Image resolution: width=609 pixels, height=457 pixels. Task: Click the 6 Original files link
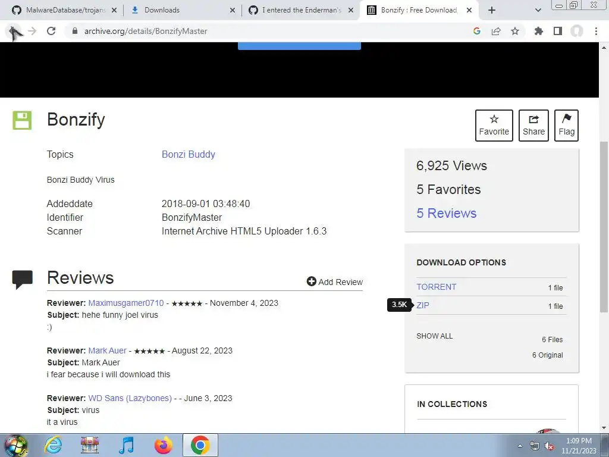(547, 355)
